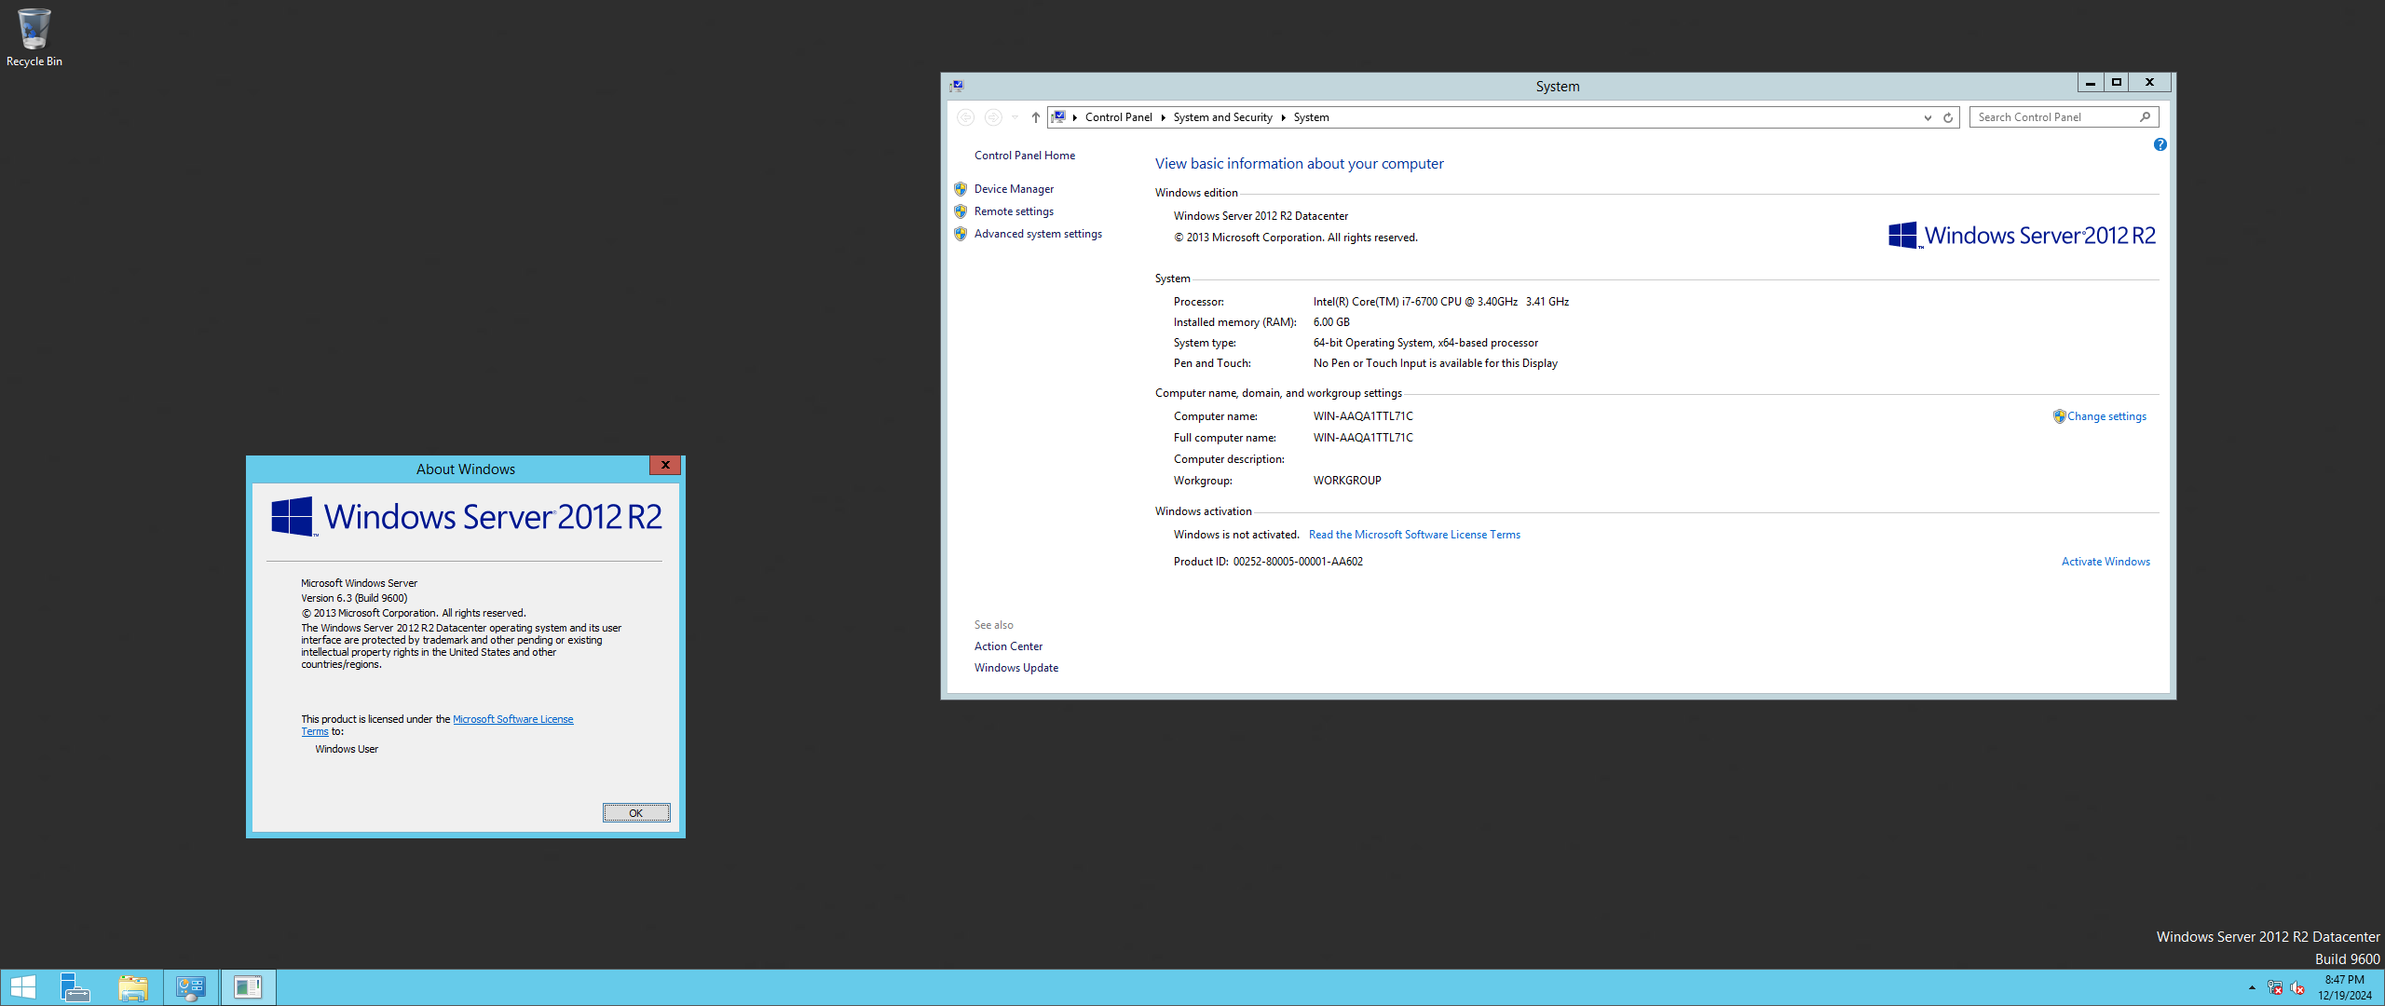Open Remote settings link
The width and height of the screenshot is (2385, 1006).
(x=1014, y=211)
